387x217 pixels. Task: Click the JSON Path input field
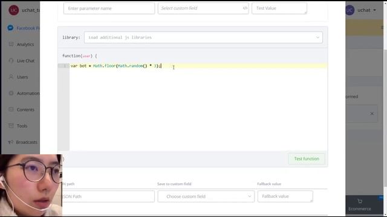click(108, 197)
